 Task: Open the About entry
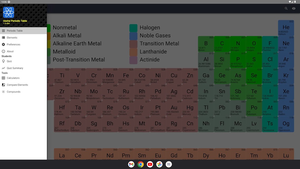coord(23,51)
